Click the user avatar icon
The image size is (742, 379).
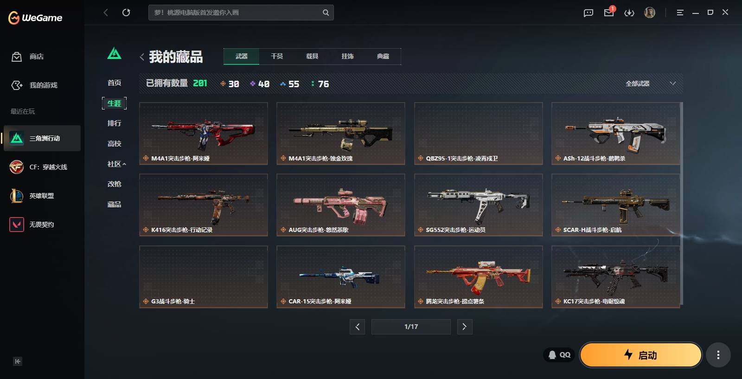[650, 13]
